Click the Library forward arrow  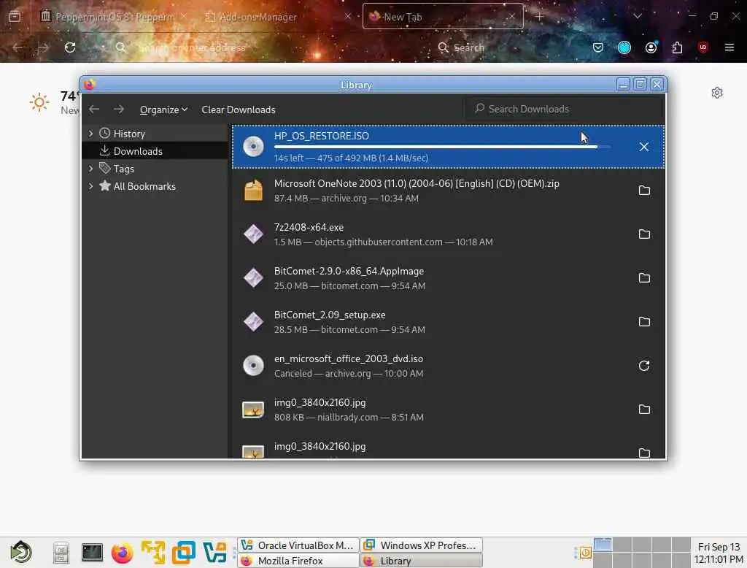pyautogui.click(x=119, y=110)
